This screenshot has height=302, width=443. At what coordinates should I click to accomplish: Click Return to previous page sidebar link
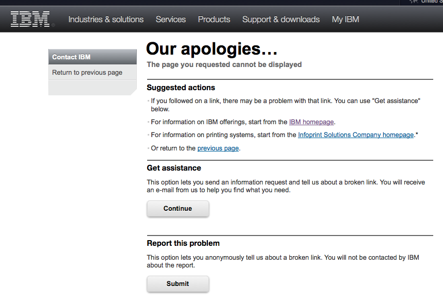87,73
